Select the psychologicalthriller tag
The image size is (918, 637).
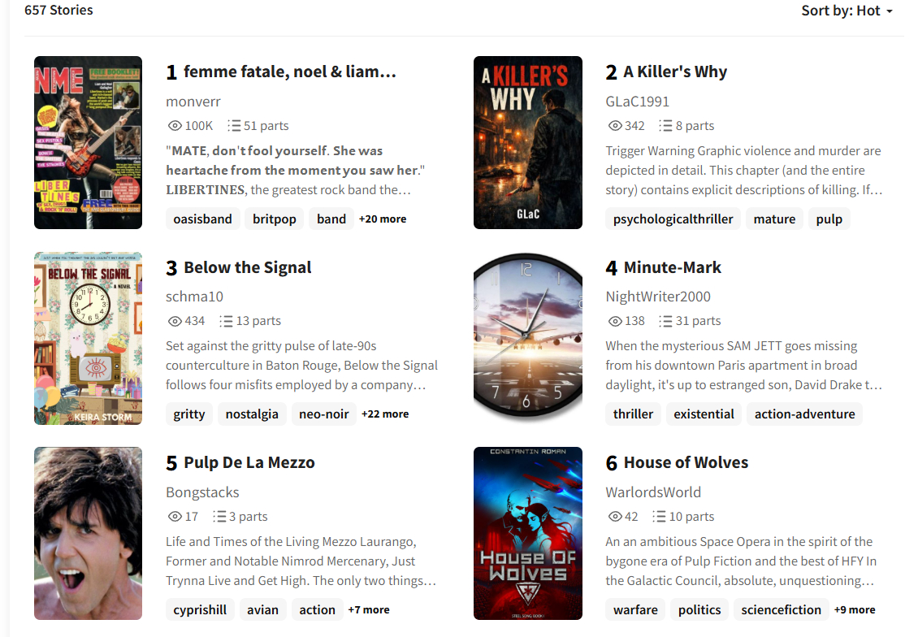point(673,219)
